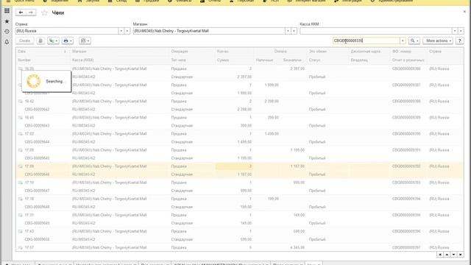Open the Страна field's open-item button

(127, 31)
